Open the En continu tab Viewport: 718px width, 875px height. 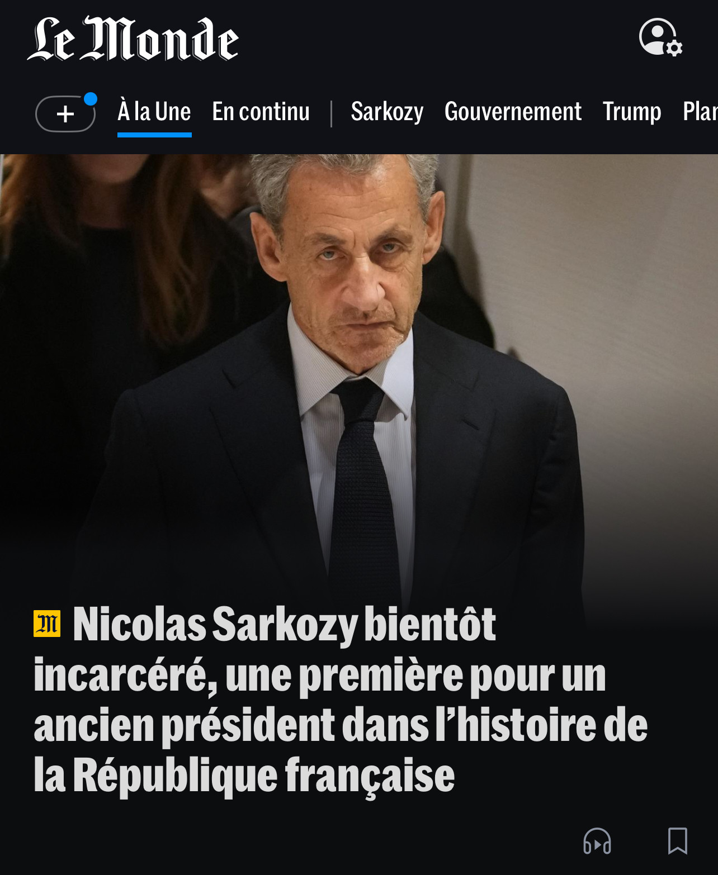coord(261,111)
